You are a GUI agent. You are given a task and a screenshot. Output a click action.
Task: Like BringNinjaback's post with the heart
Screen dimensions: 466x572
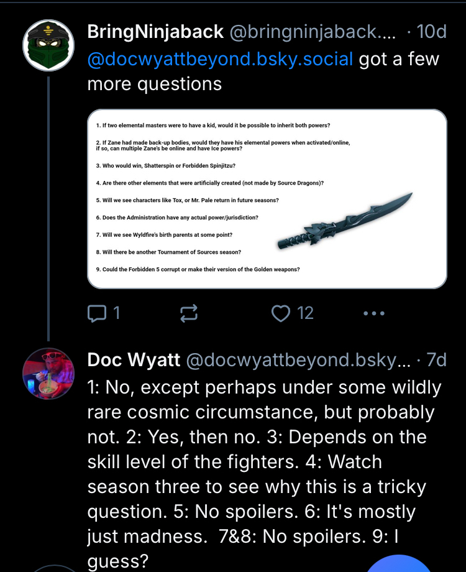(x=281, y=313)
